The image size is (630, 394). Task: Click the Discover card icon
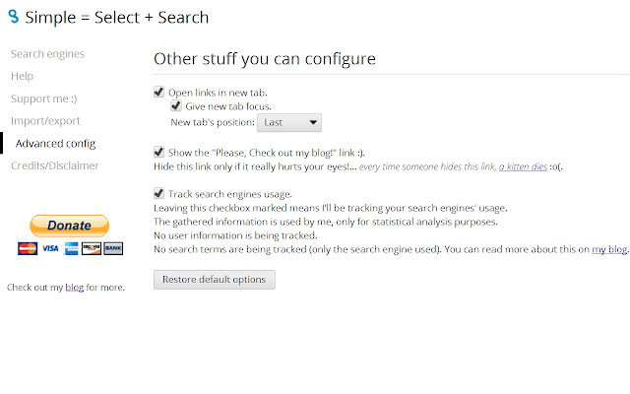pos(92,248)
